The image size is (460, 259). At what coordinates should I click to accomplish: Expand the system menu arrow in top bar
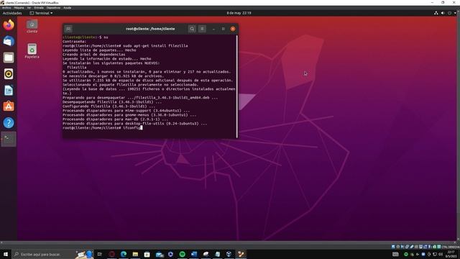(x=455, y=13)
